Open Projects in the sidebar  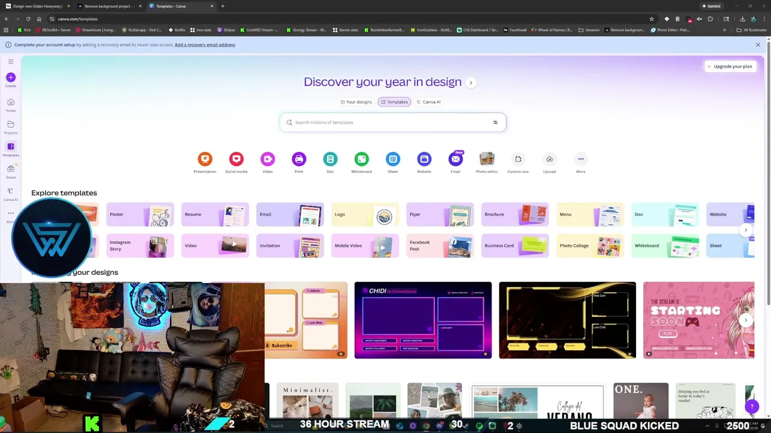[x=10, y=127]
